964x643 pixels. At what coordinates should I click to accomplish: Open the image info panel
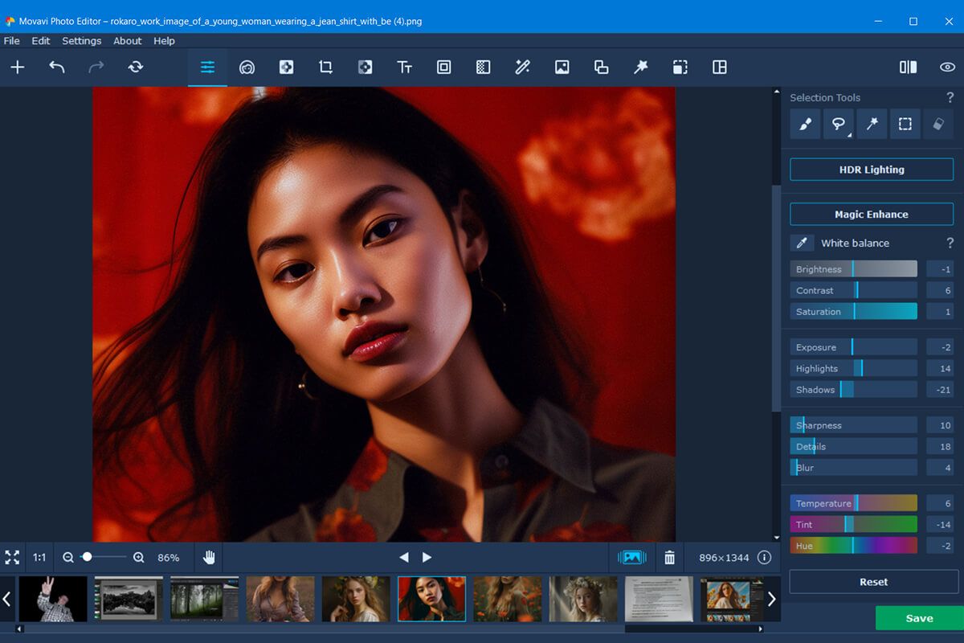click(x=764, y=557)
